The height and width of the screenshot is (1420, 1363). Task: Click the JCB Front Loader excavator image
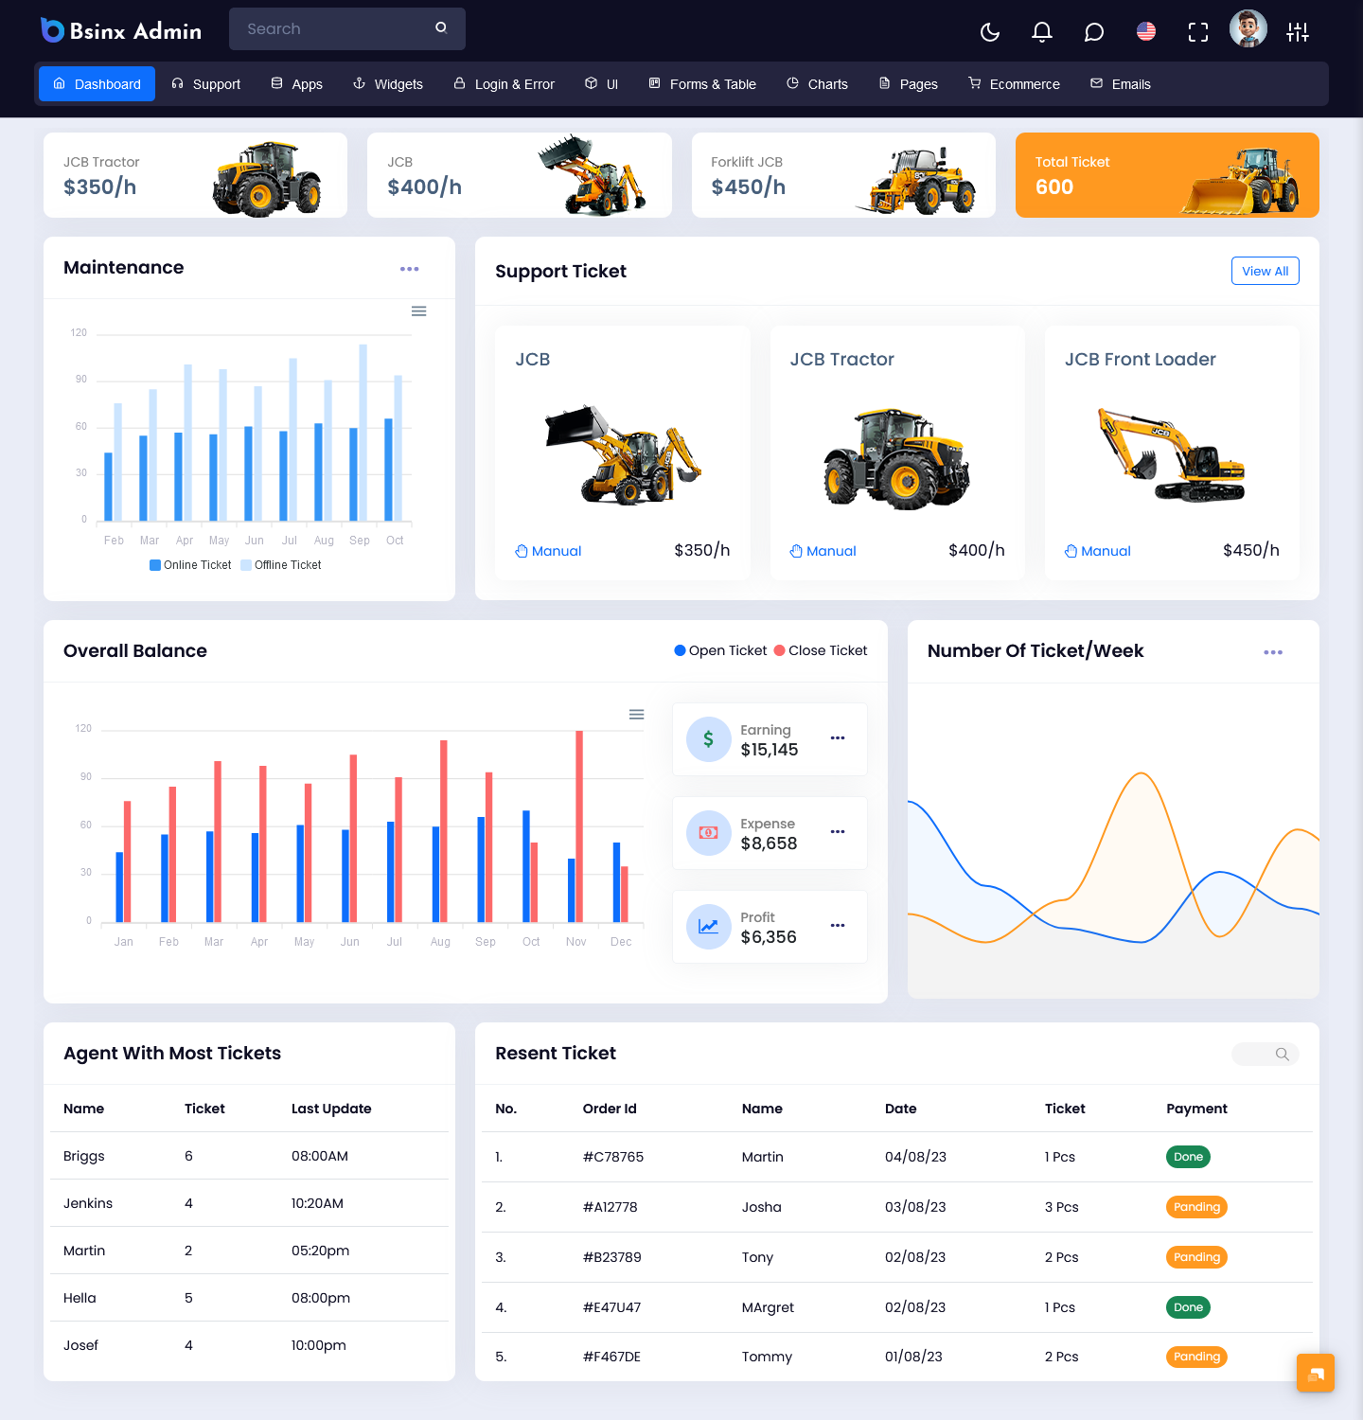click(1171, 454)
